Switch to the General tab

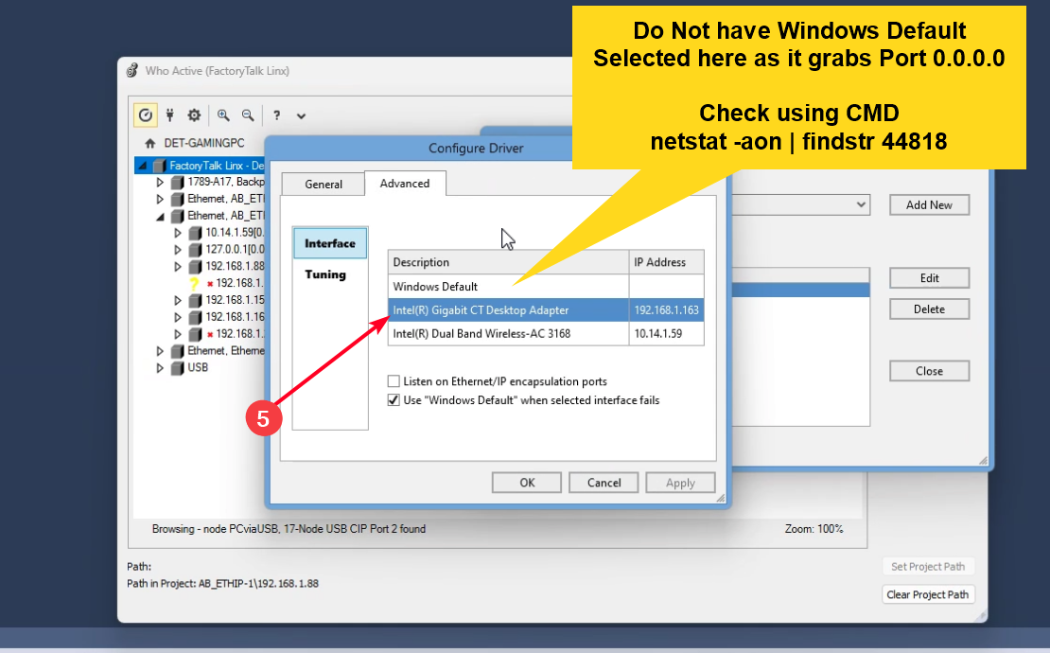pyautogui.click(x=324, y=185)
